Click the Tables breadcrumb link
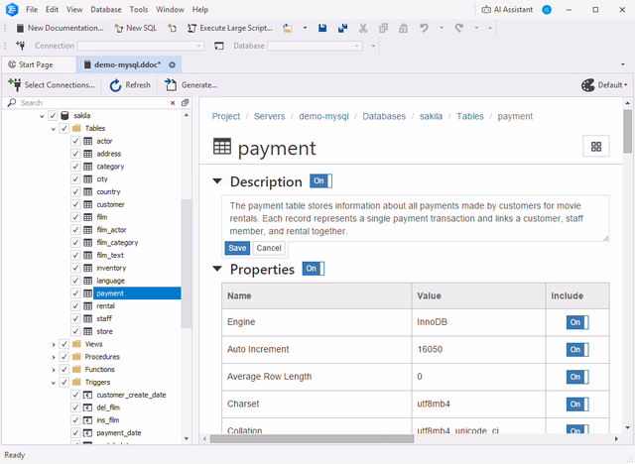Screen dimensions: 635x464 pos(470,117)
